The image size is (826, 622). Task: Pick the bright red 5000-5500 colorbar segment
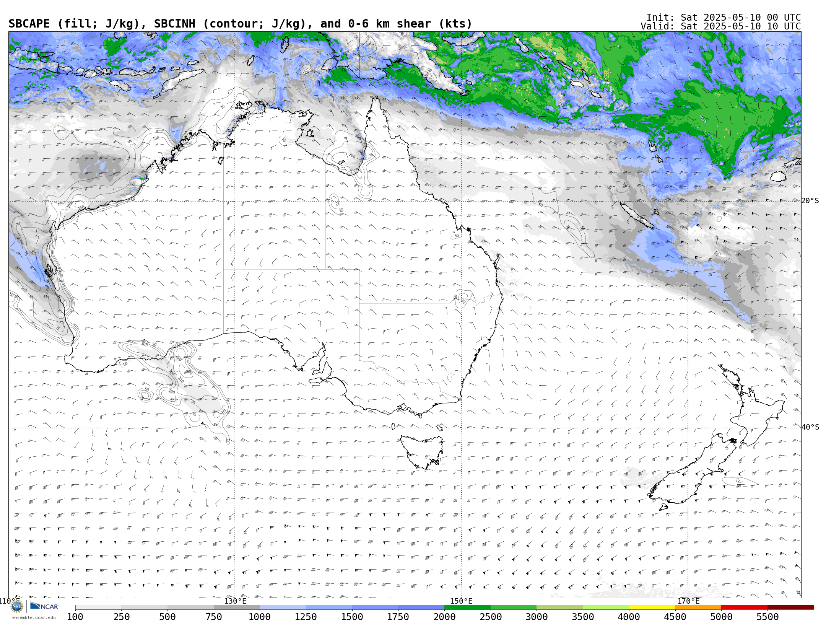[x=745, y=607]
